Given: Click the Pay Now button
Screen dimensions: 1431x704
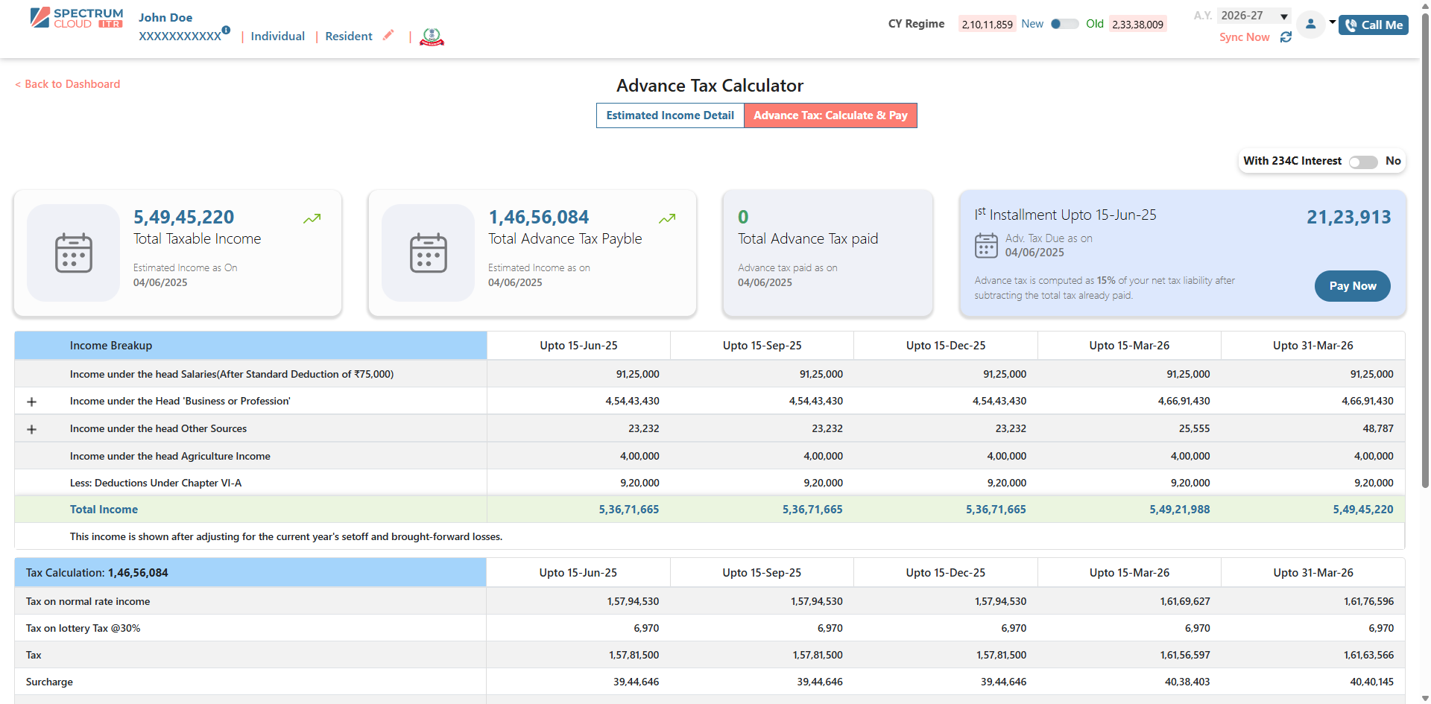Looking at the screenshot, I should point(1352,285).
